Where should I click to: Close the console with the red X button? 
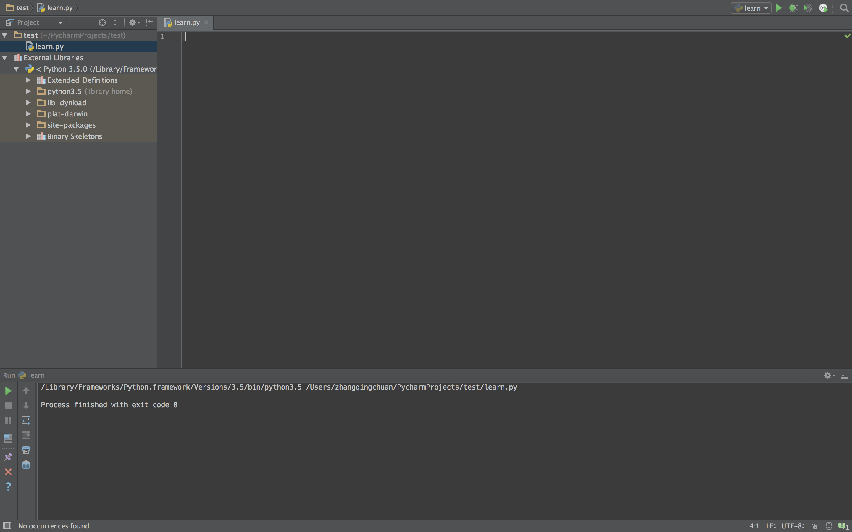pyautogui.click(x=8, y=472)
